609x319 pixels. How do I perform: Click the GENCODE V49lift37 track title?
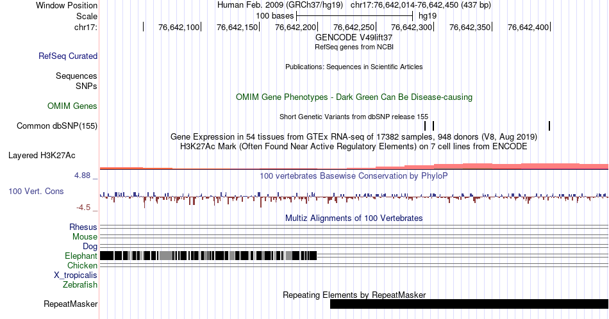pyautogui.click(x=354, y=37)
